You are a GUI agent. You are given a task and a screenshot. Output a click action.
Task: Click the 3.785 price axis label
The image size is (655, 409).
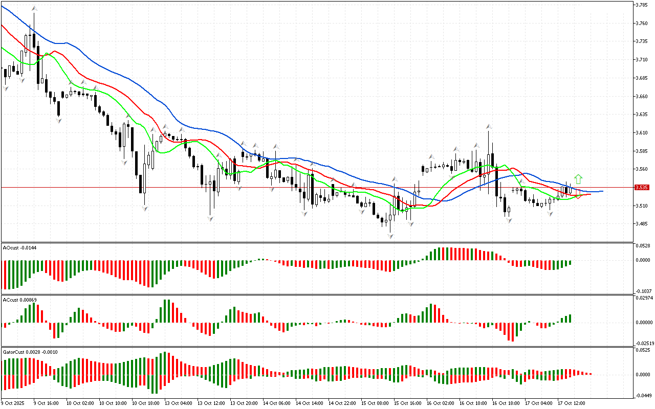coord(642,5)
